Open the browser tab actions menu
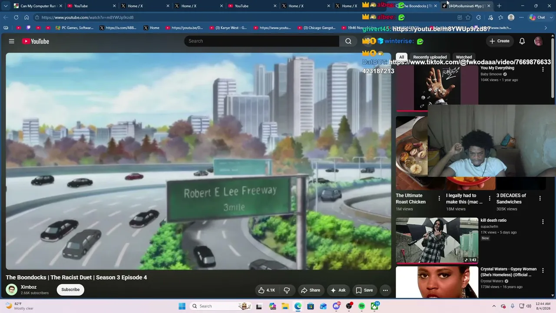The width and height of the screenshot is (556, 313). coord(6,6)
